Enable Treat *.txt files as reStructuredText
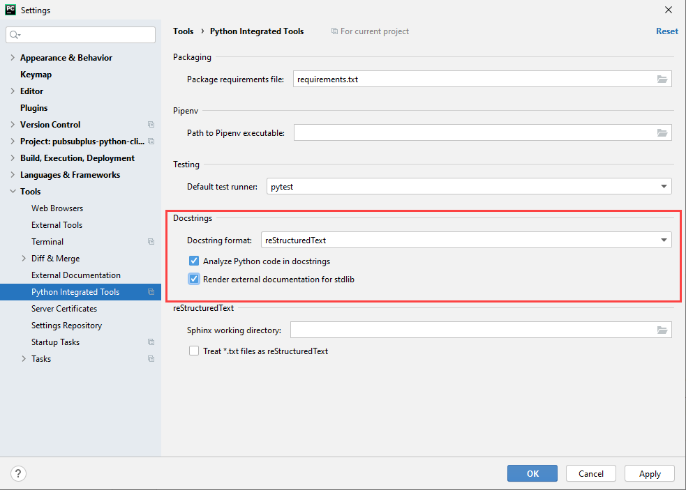This screenshot has width=686, height=490. pyautogui.click(x=194, y=351)
